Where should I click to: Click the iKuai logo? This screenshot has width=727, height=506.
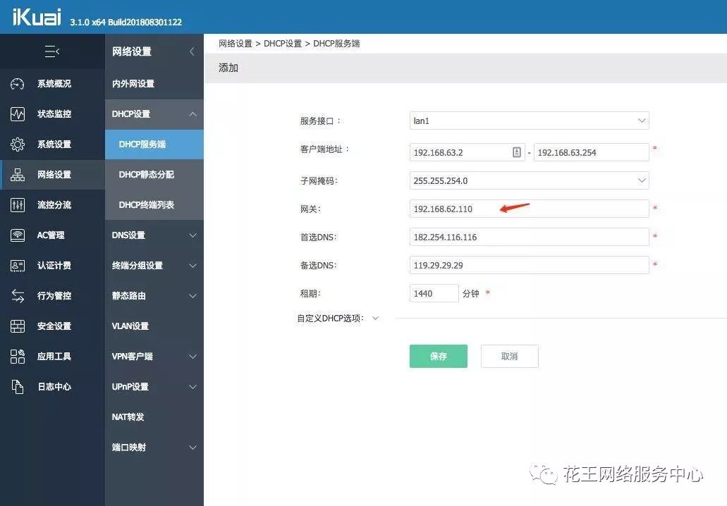[37, 17]
